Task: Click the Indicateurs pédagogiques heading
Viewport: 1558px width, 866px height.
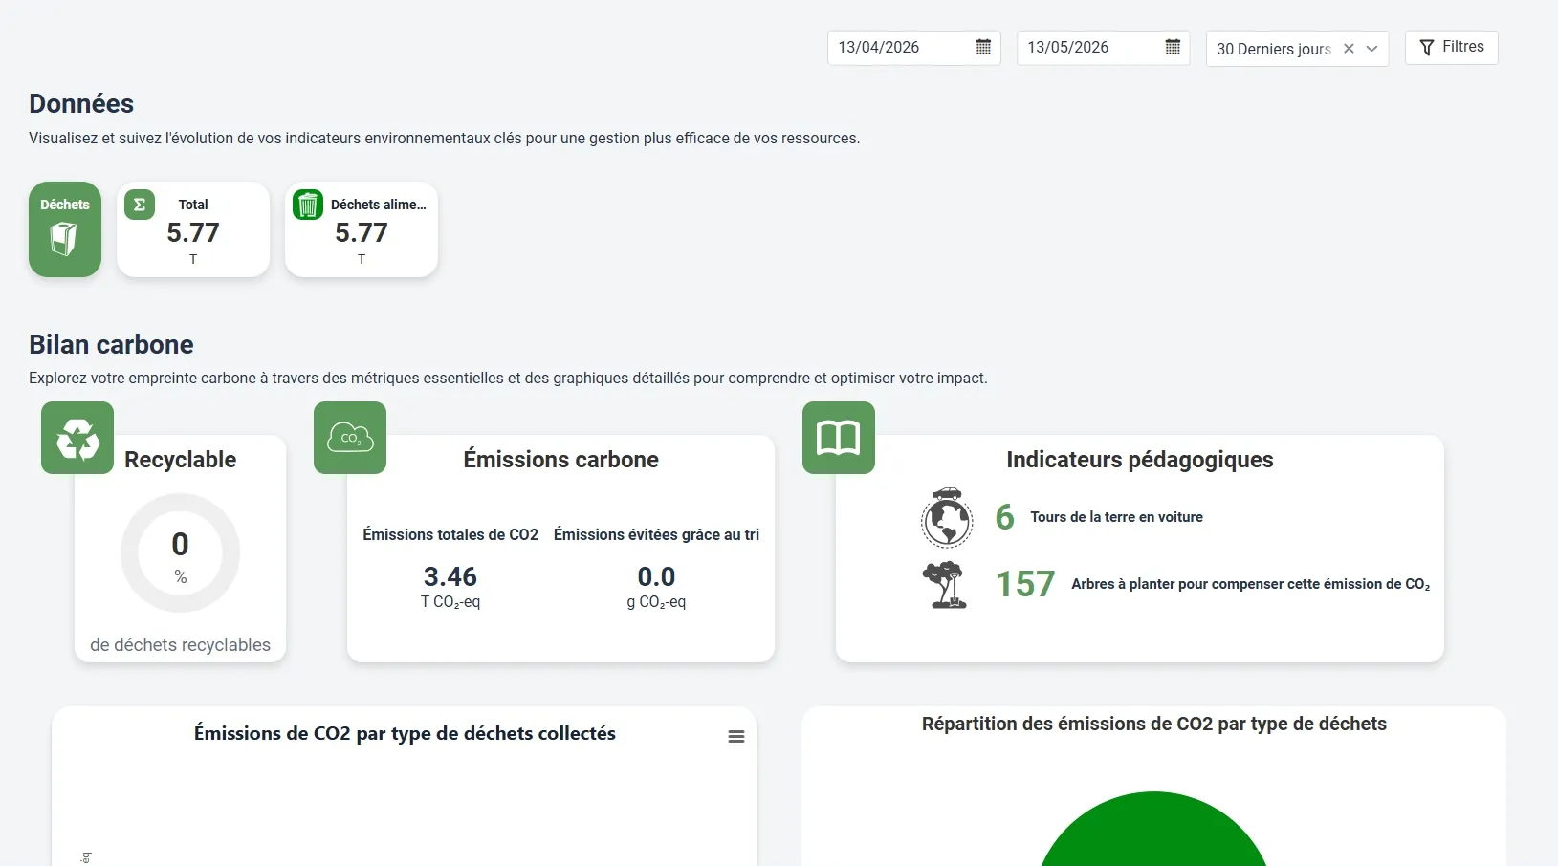Action: pyautogui.click(x=1140, y=460)
